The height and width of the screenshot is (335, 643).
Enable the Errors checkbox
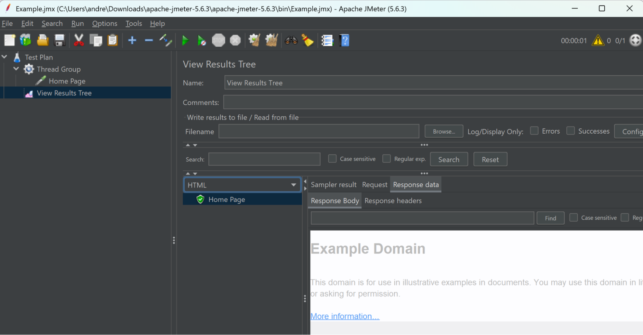coord(534,131)
